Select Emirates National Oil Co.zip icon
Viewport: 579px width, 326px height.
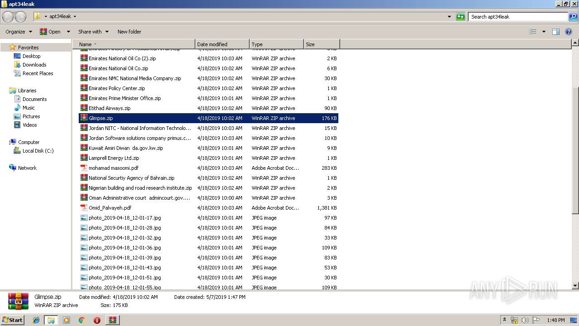84,68
